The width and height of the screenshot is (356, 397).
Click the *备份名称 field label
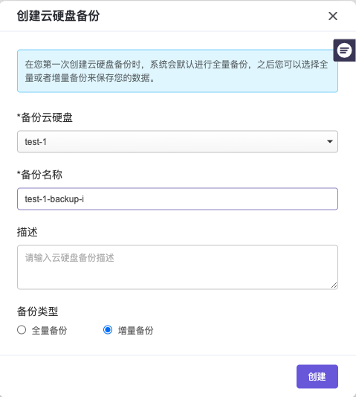pos(39,175)
